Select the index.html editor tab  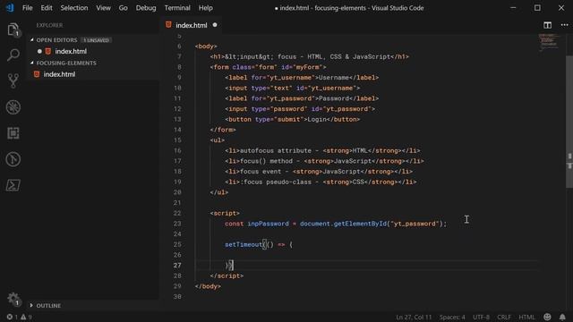[192, 25]
